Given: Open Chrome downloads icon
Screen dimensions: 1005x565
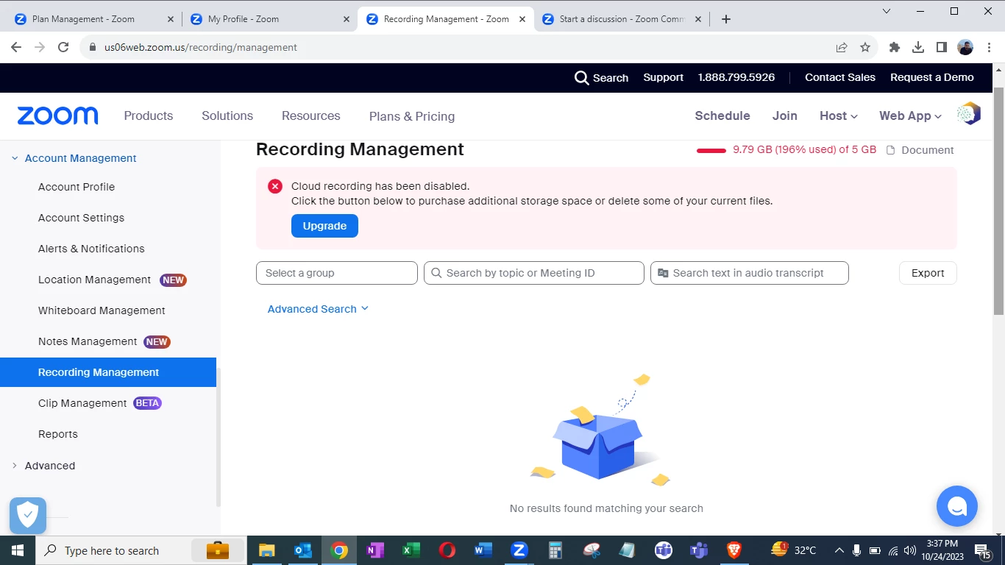Looking at the screenshot, I should (x=918, y=47).
